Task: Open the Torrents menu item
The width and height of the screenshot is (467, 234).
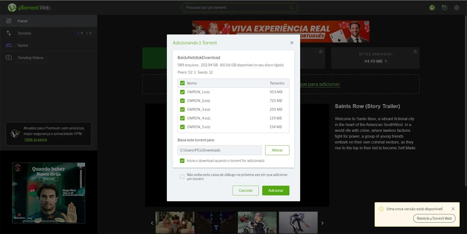Action: pos(49,33)
